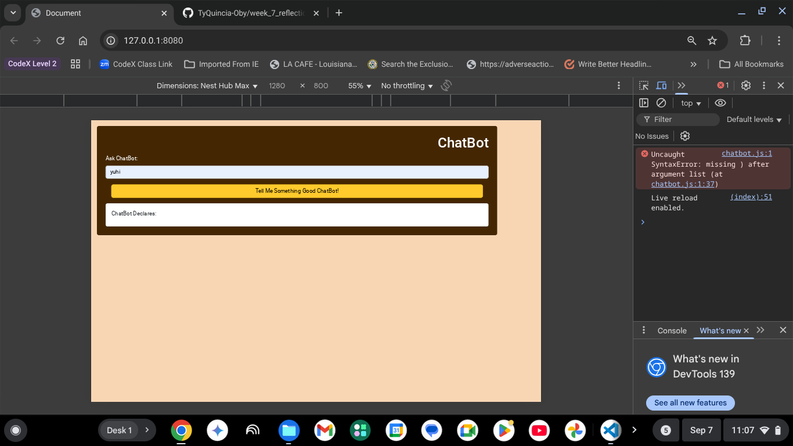Open the CodeX Level 2 tab group
Screen dimensions: 793x446
point(33,64)
